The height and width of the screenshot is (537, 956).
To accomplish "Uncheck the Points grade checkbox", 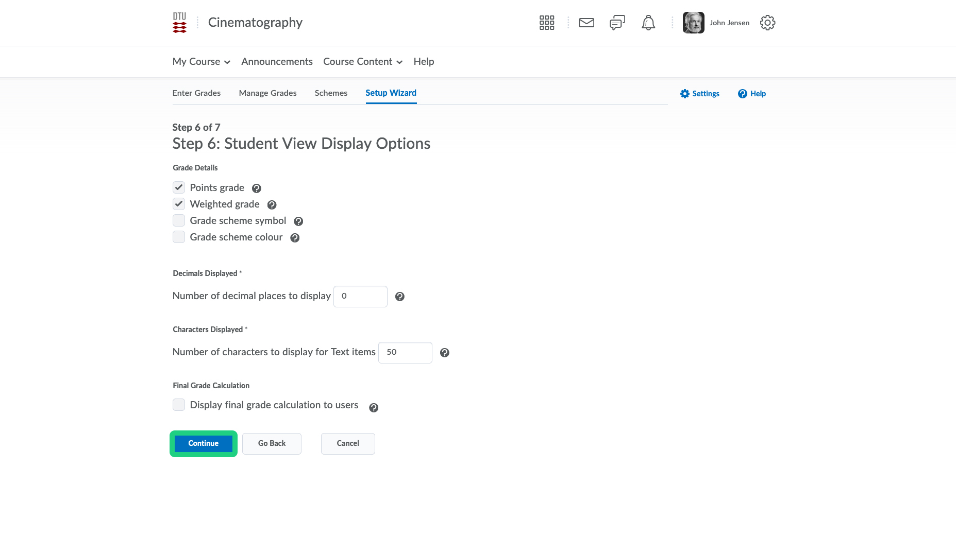I will (179, 187).
